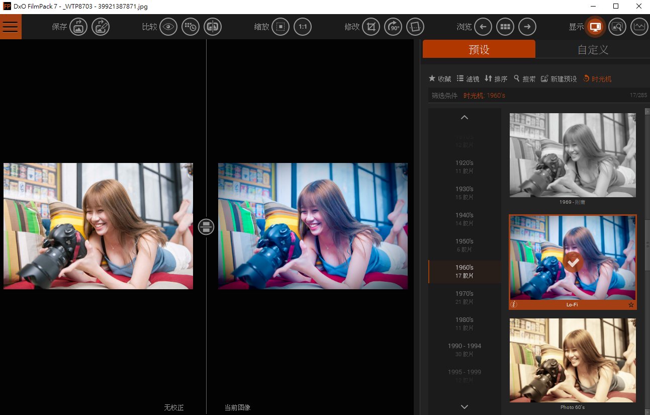Open the hamburger main menu
The width and height of the screenshot is (650, 415).
click(x=11, y=27)
